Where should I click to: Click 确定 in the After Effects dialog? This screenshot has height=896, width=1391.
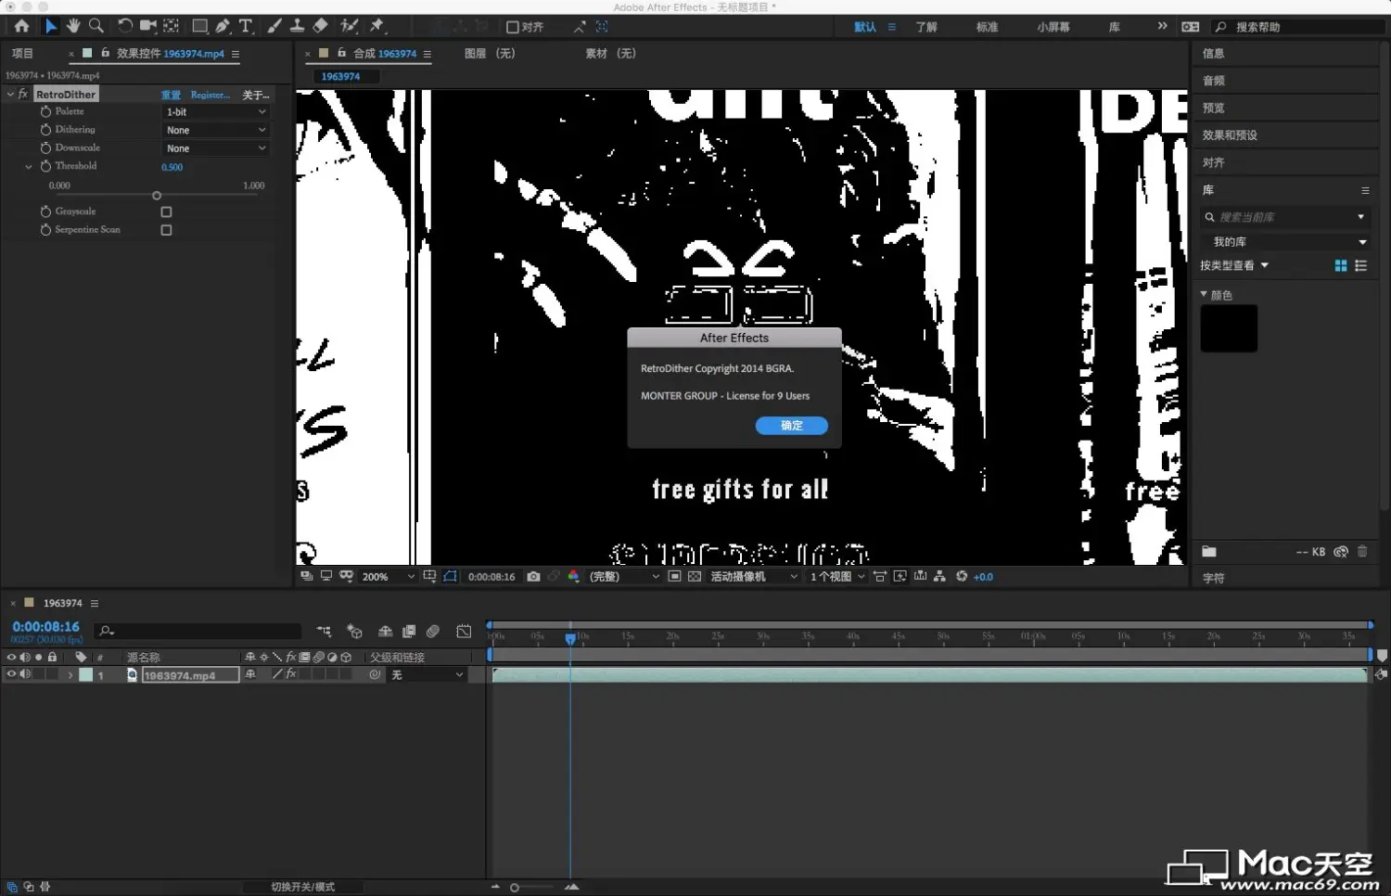pos(791,426)
